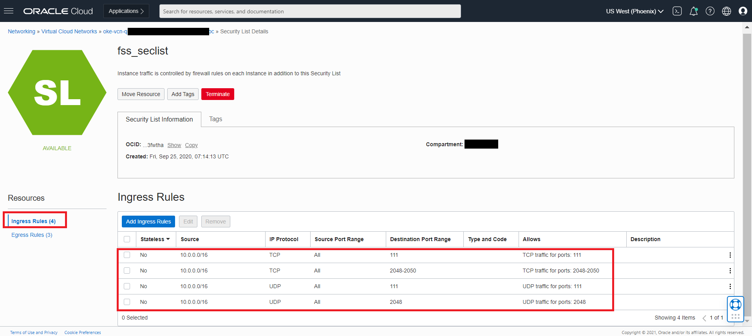Viewport: 752px width, 336px height.
Task: Open actions menu for UDP 111 rule
Action: [730, 287]
